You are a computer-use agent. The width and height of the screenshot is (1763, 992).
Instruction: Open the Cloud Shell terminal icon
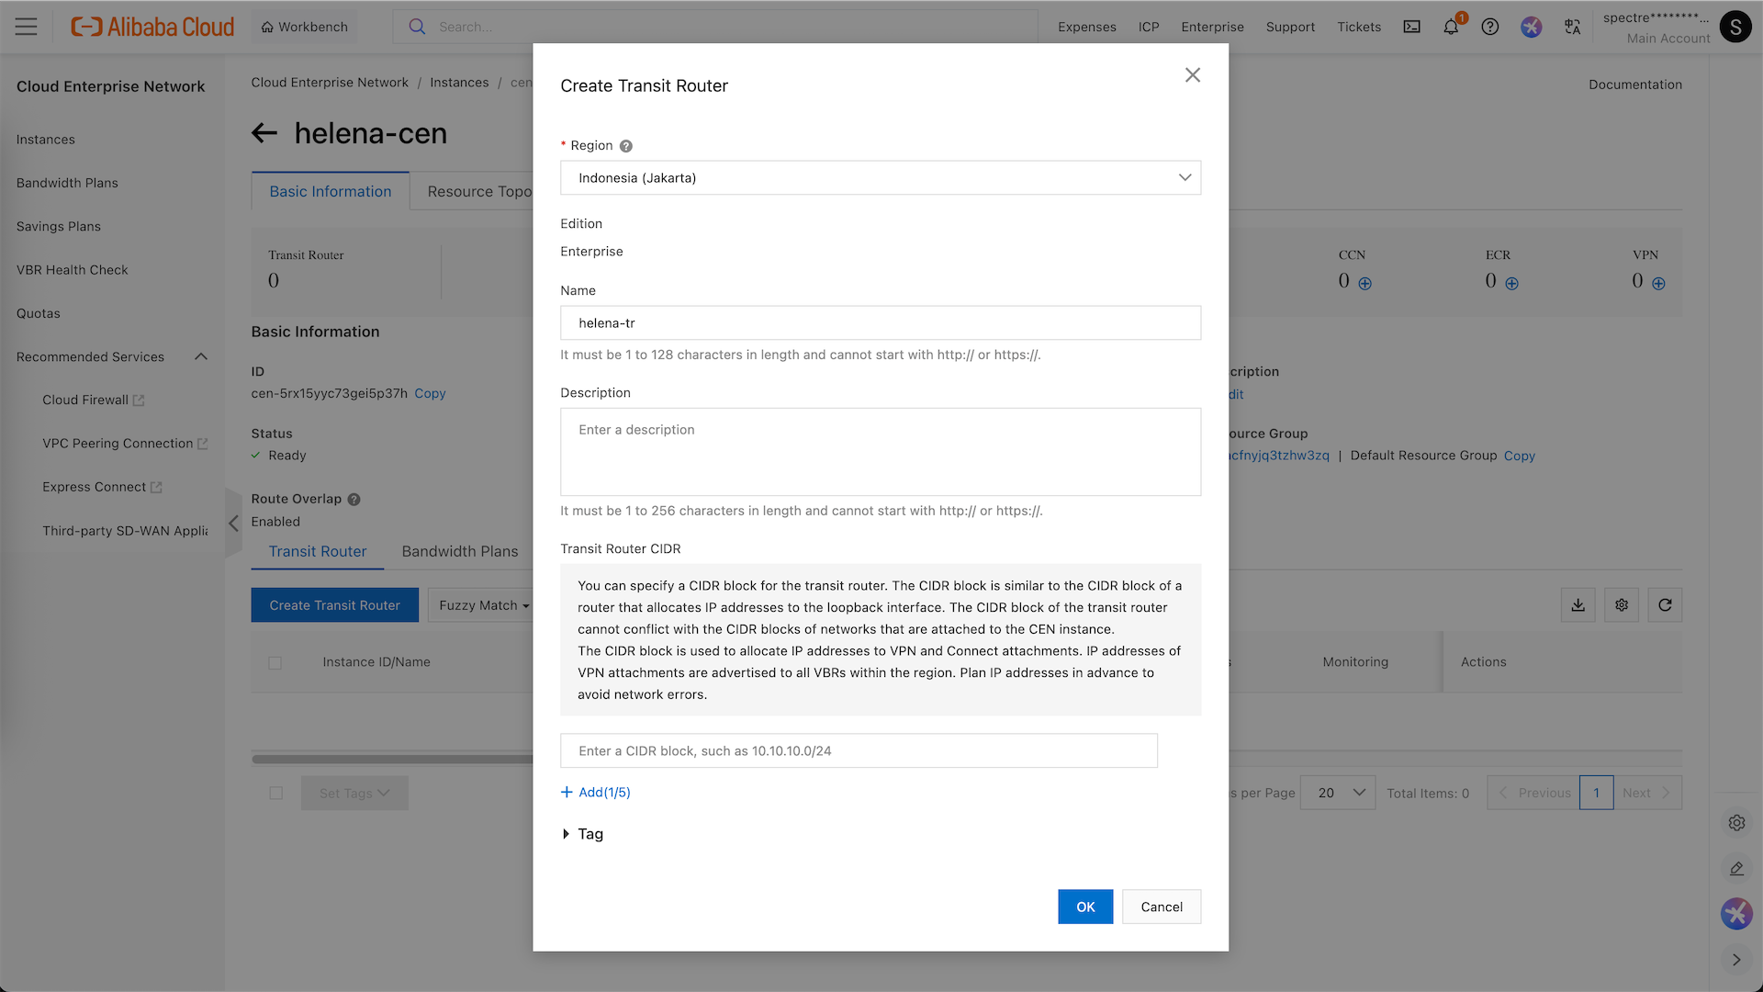(1411, 27)
